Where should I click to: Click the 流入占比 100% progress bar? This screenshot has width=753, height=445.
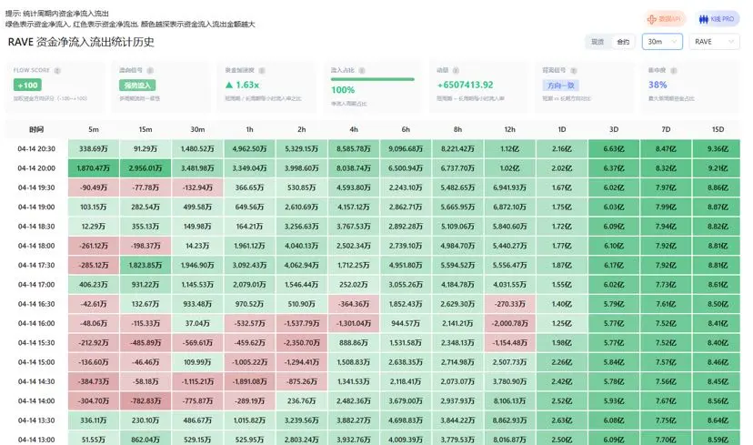373,80
